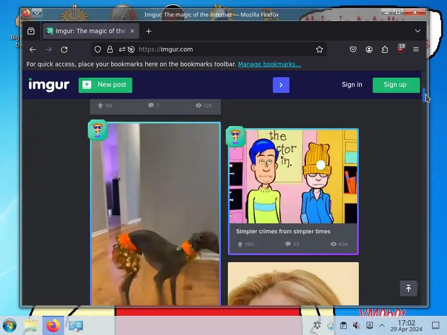Image resolution: width=447 pixels, height=335 pixels.
Task: Create a New post on Imgur
Action: pyautogui.click(x=105, y=85)
